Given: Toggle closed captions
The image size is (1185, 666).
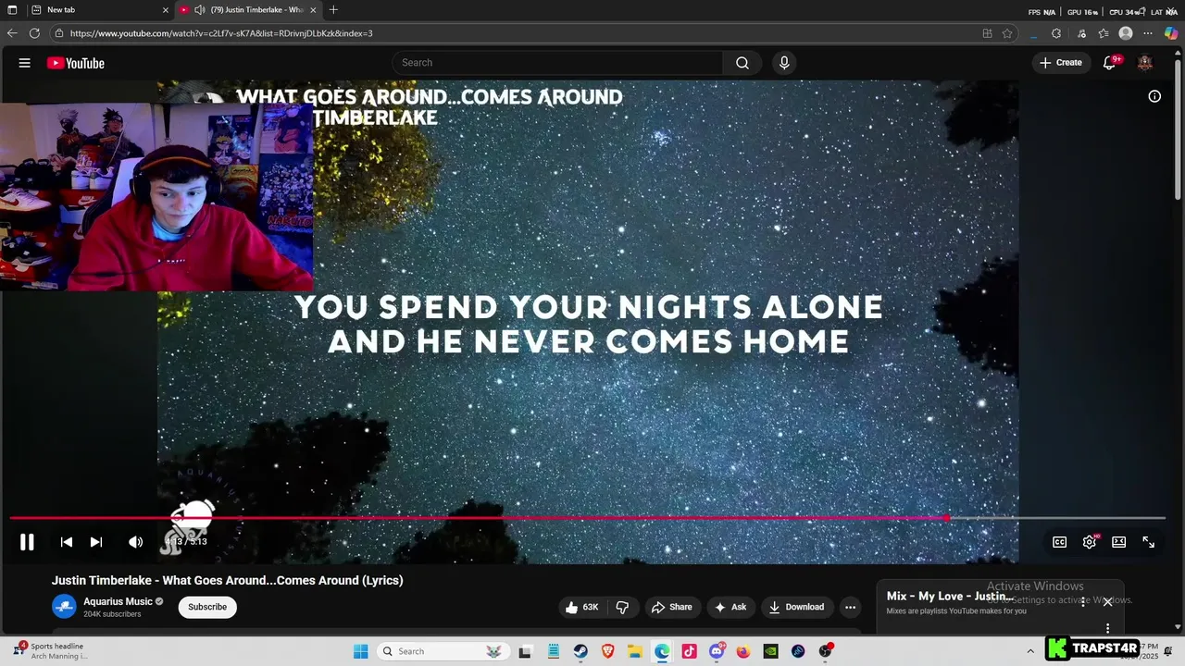Looking at the screenshot, I should (1060, 542).
